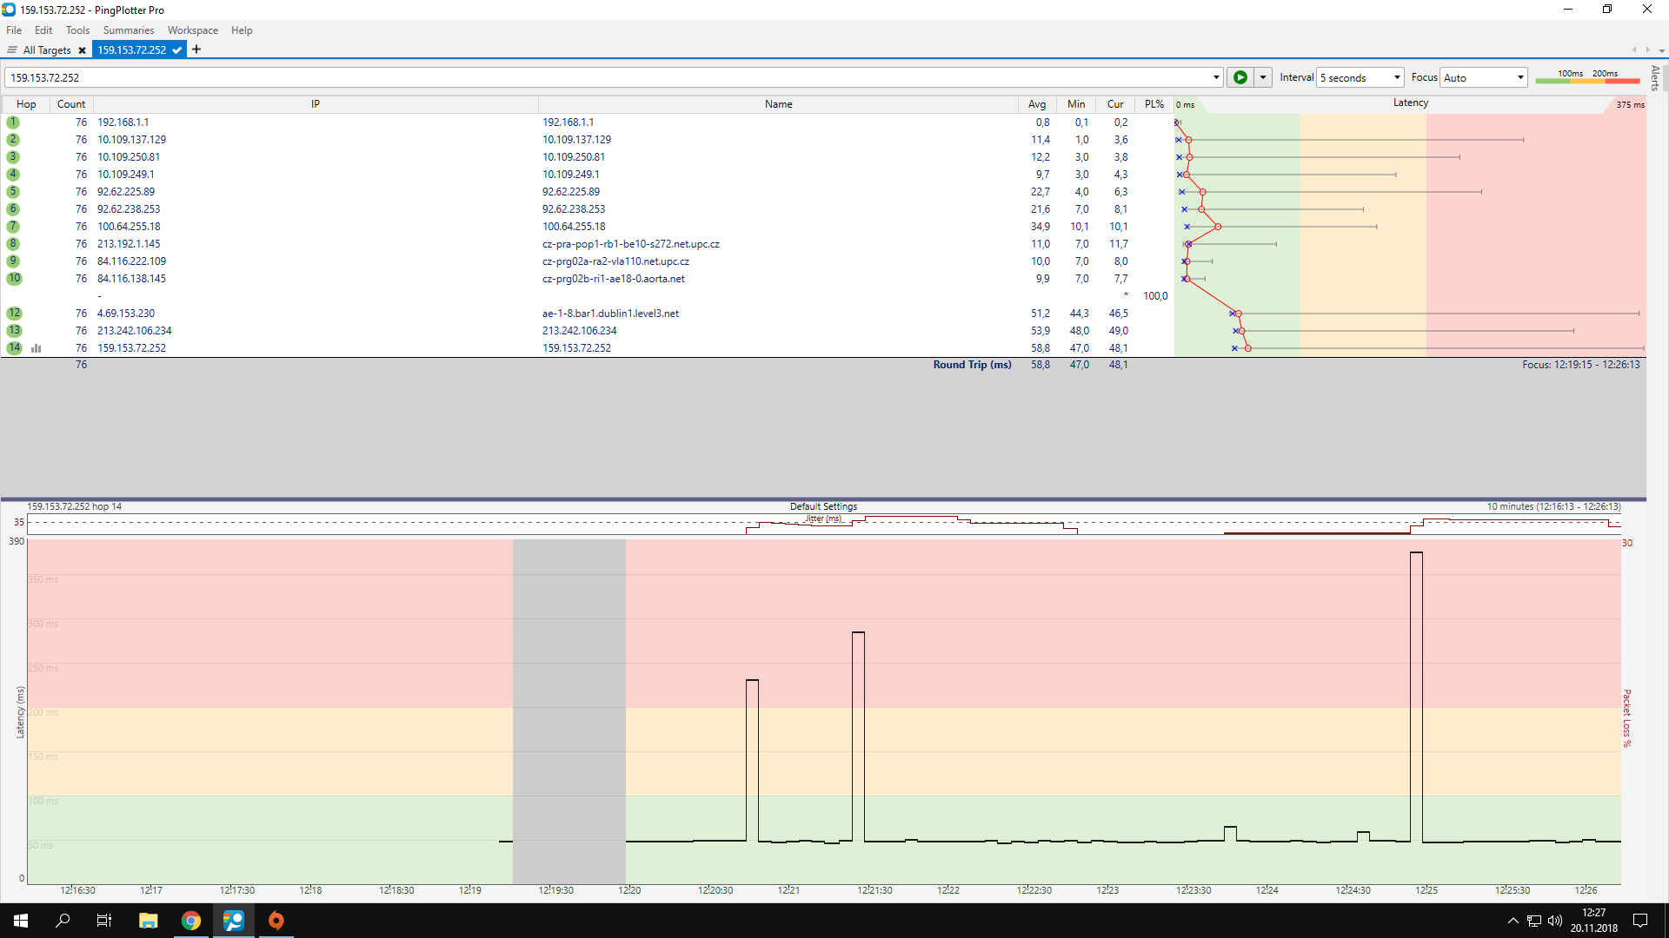Viewport: 1669px width, 938px height.
Task: Add new target tab with plus icon
Action: pyautogui.click(x=196, y=50)
